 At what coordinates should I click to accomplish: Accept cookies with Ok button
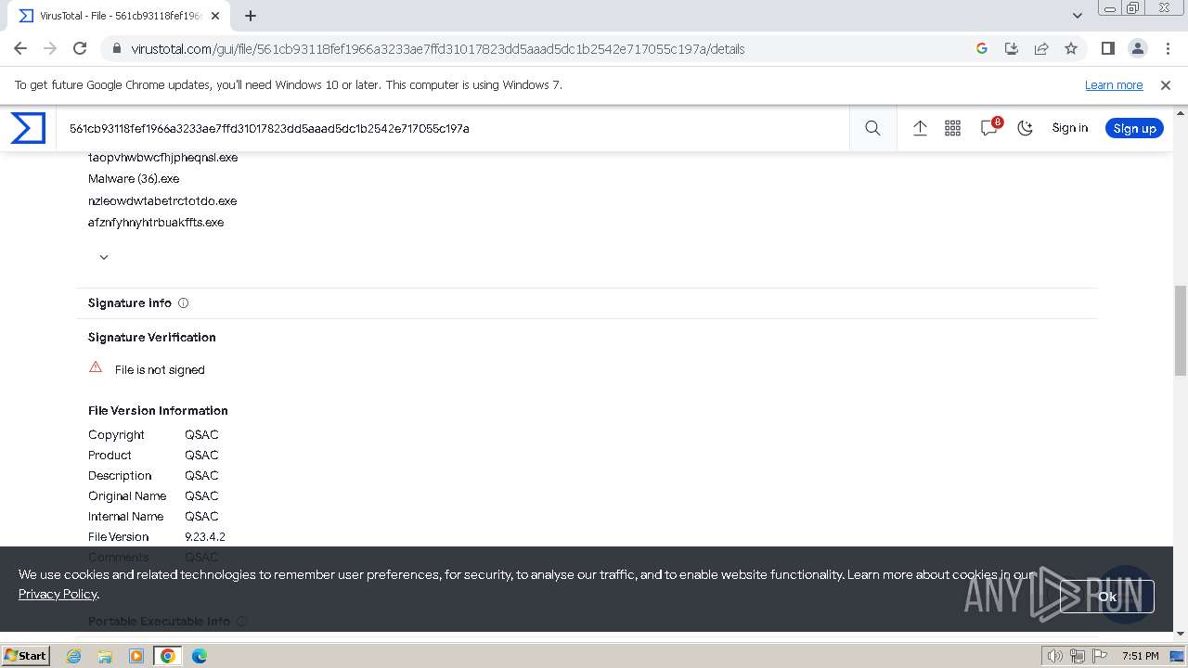coord(1107,597)
